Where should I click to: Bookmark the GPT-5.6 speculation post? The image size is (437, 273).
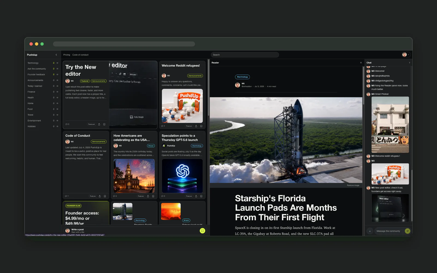pos(201,196)
